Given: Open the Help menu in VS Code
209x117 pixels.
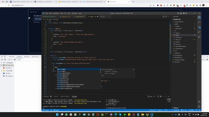Looking at the screenshot, I should [80, 13].
